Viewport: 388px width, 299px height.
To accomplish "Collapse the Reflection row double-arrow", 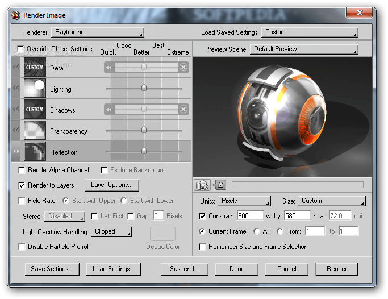I will coord(16,151).
